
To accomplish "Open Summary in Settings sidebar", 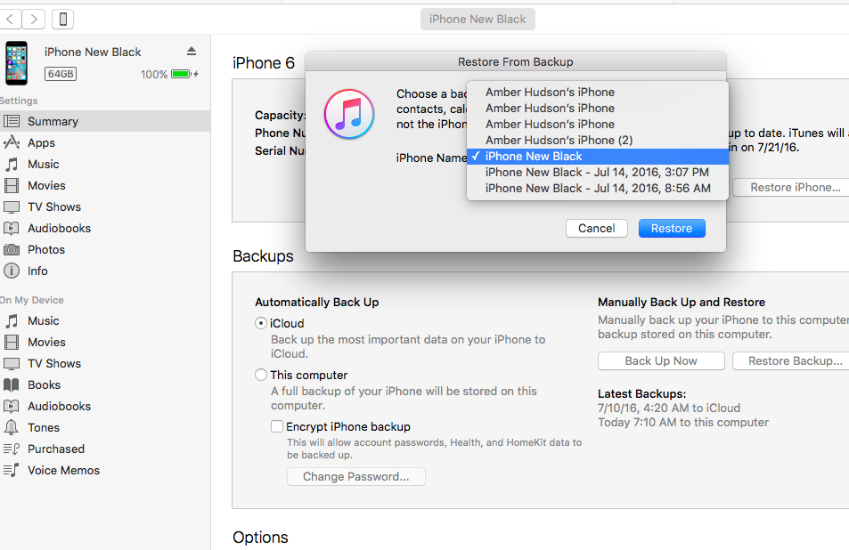I will [105, 121].
